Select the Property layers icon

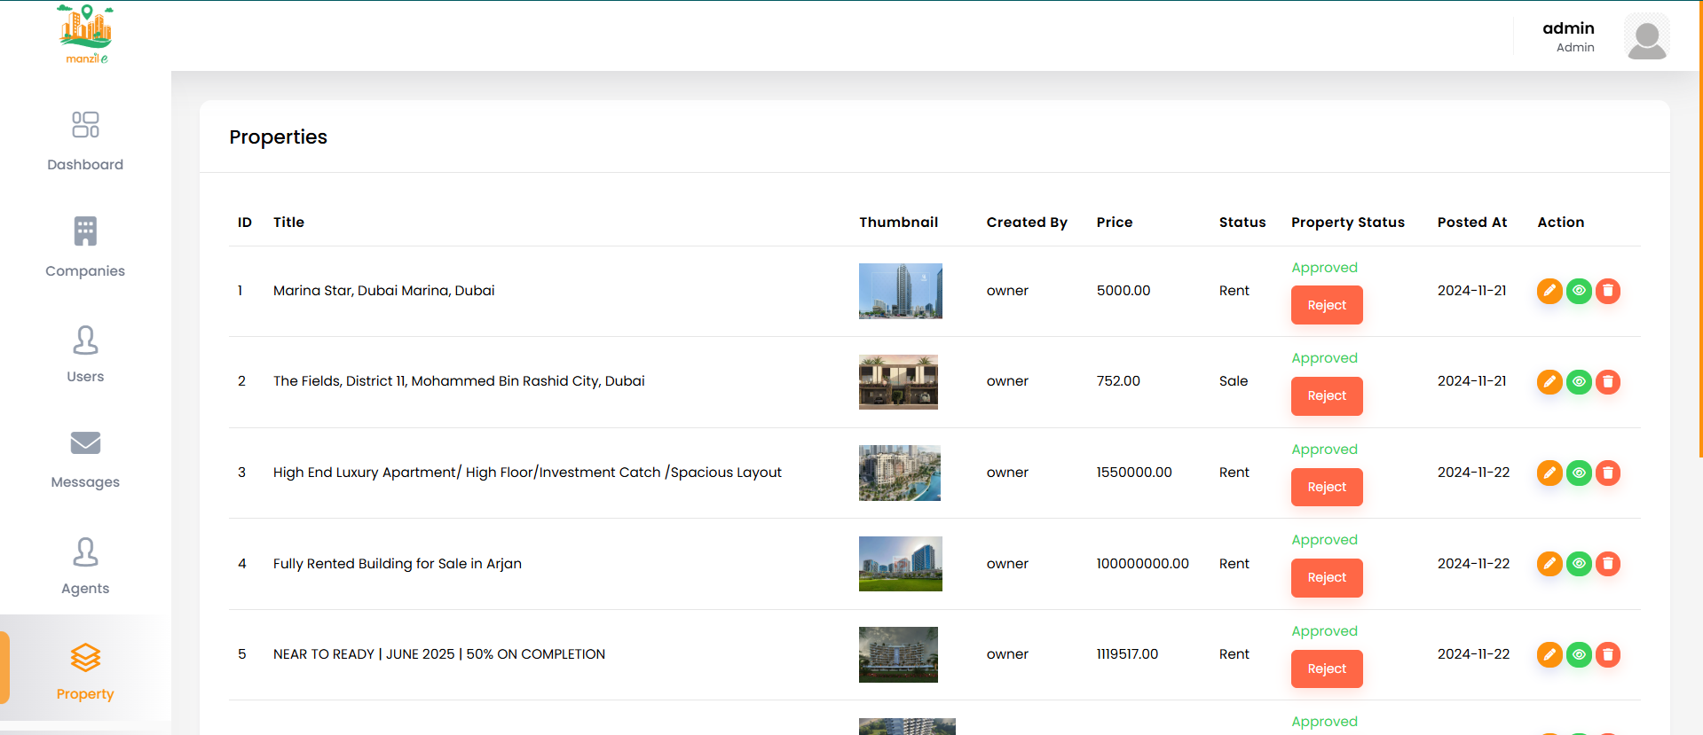coord(85,658)
